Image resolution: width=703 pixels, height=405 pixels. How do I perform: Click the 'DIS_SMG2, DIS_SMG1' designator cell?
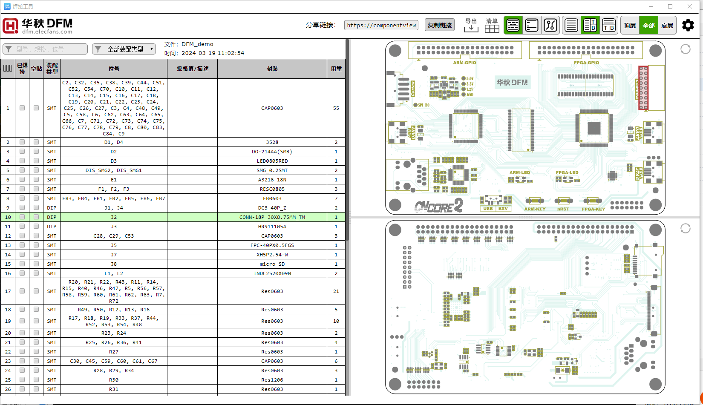tap(114, 170)
